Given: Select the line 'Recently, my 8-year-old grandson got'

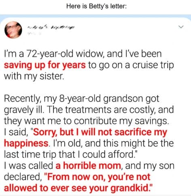Looking at the screenshot, I should 82,99.
